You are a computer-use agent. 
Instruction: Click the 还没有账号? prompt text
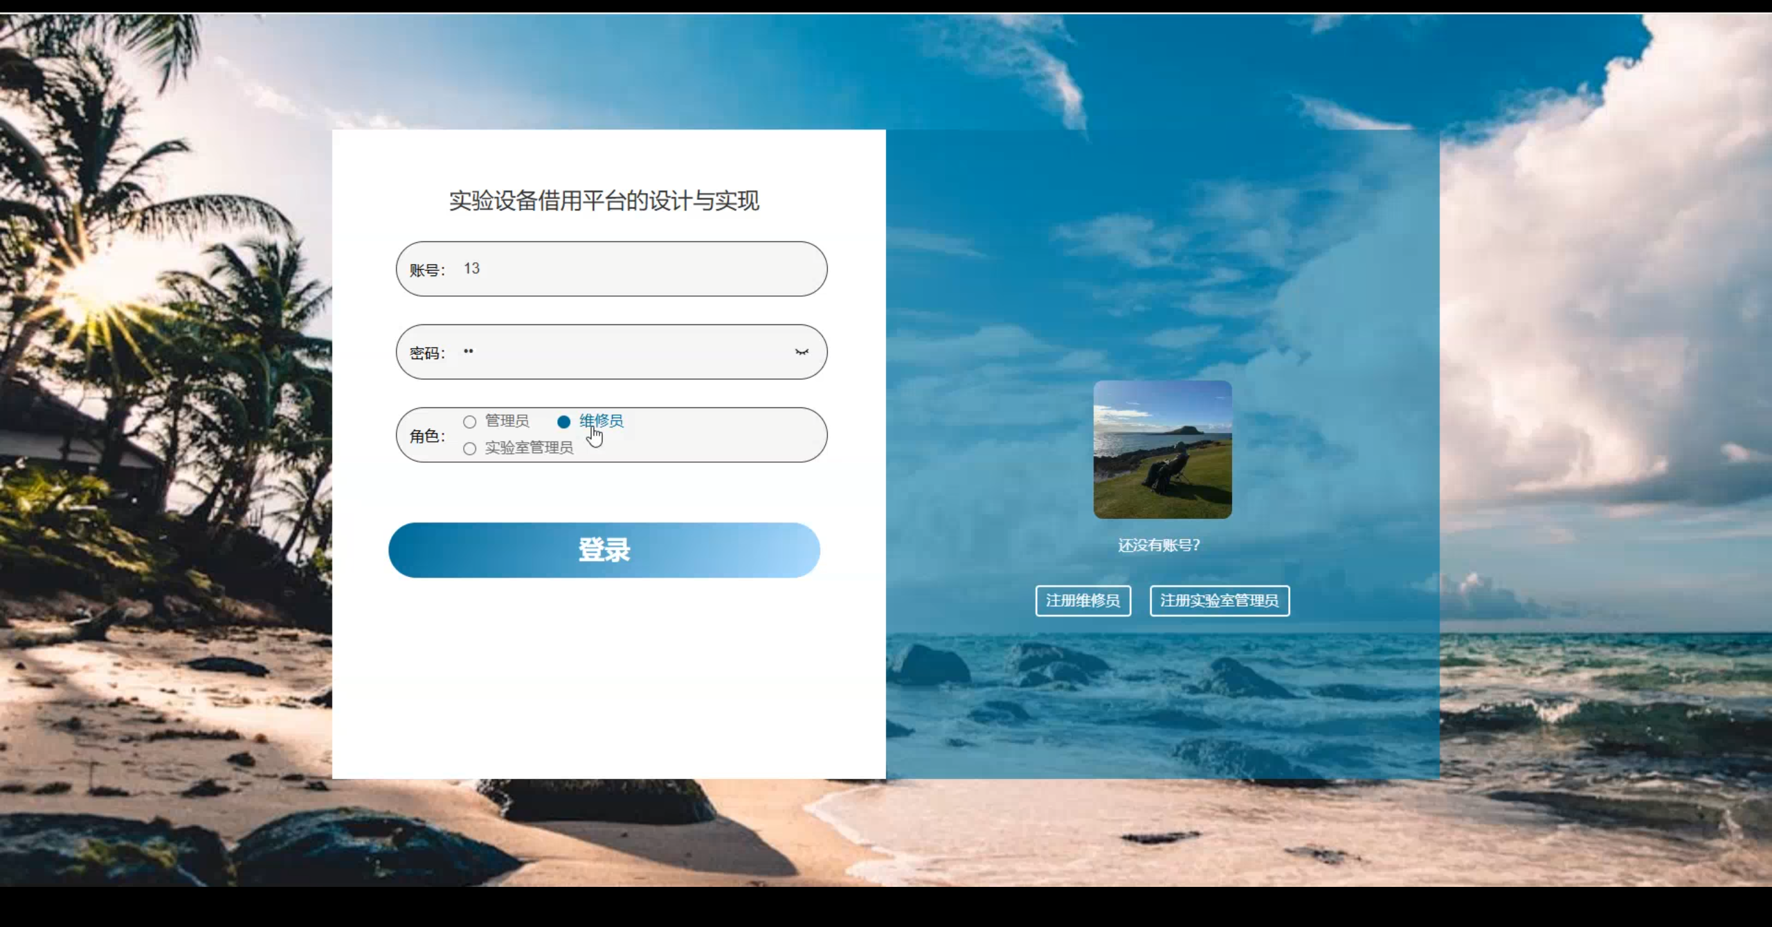(x=1159, y=545)
